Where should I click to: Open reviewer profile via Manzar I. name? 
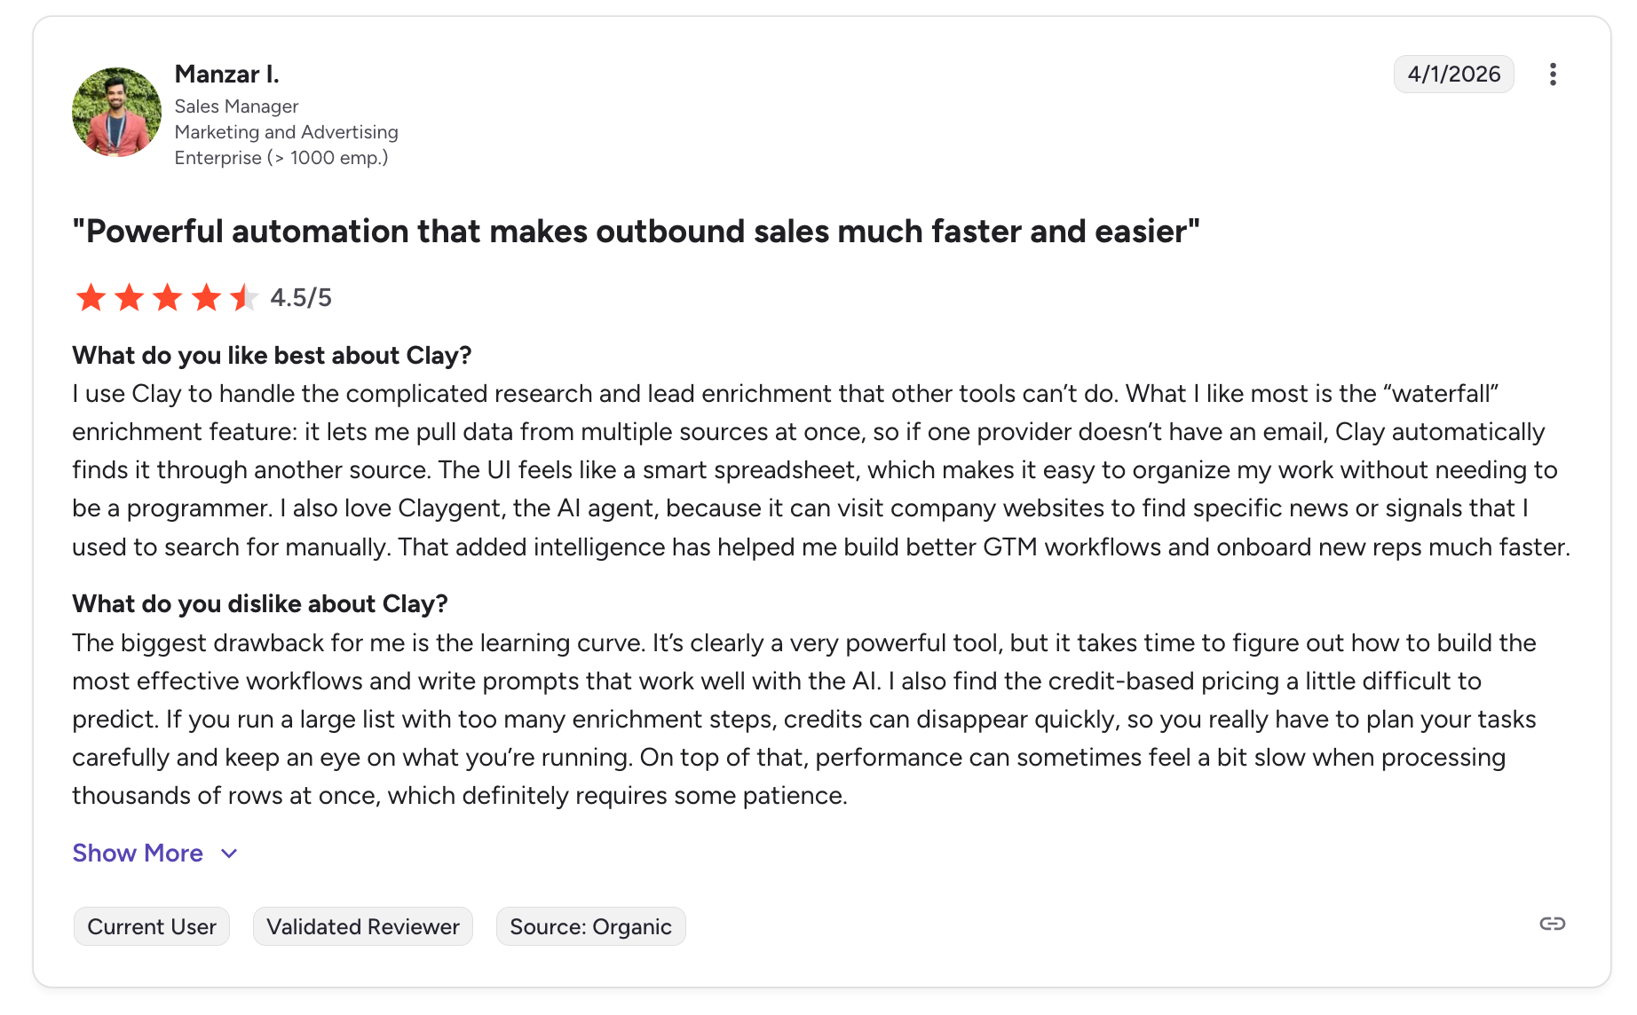227,75
